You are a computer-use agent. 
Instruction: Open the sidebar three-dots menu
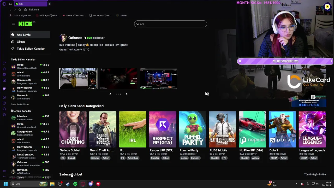4,177
